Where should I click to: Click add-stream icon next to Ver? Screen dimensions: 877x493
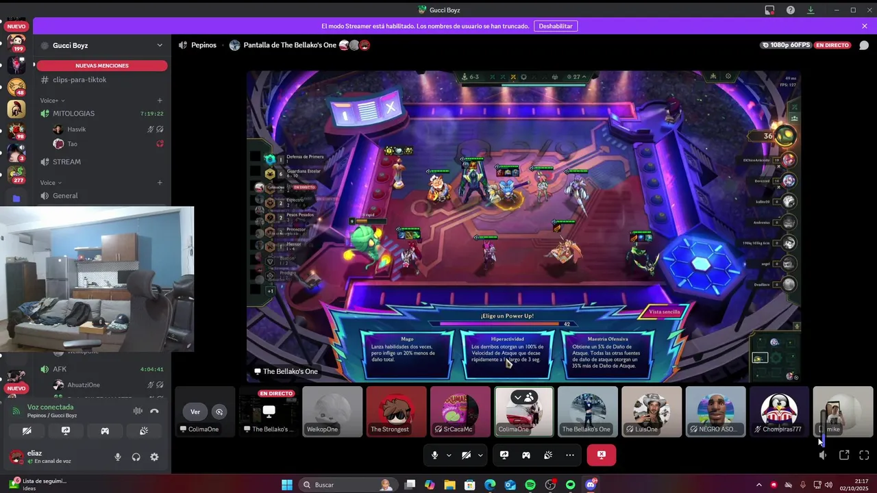(x=219, y=412)
